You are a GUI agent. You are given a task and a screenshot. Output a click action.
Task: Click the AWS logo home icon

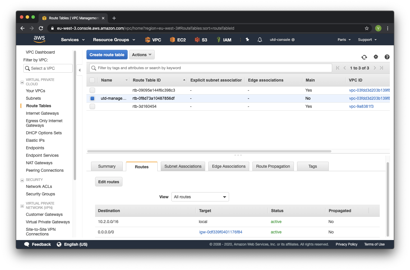pyautogui.click(x=39, y=39)
